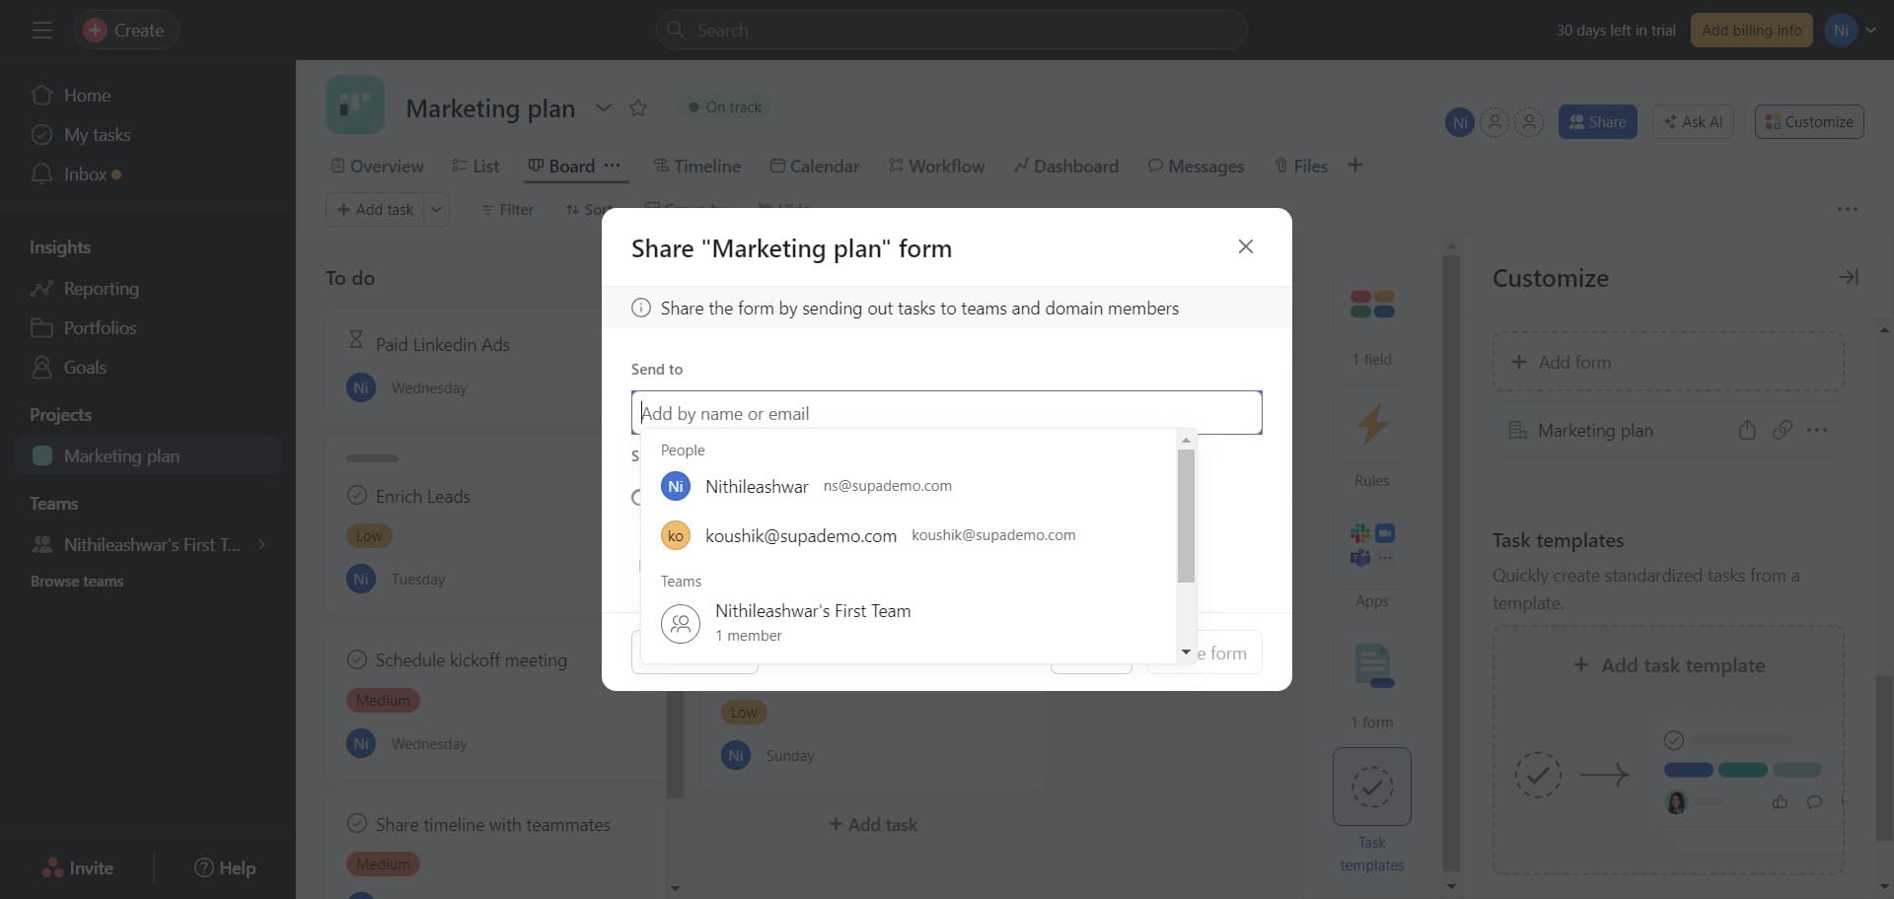The image size is (1894, 899).
Task: Click the Browse teams link
Action: (x=76, y=581)
